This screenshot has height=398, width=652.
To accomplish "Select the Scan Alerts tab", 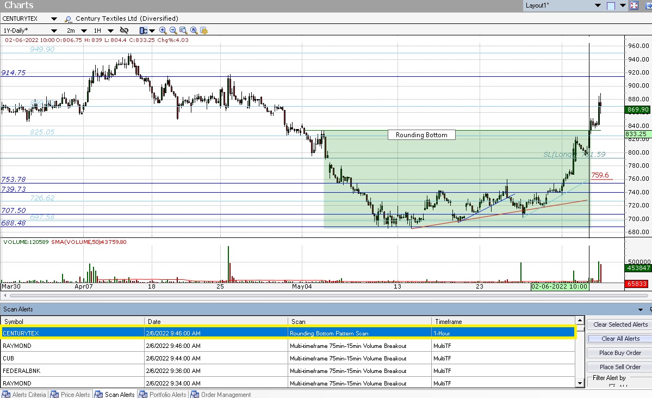I will click(x=115, y=394).
